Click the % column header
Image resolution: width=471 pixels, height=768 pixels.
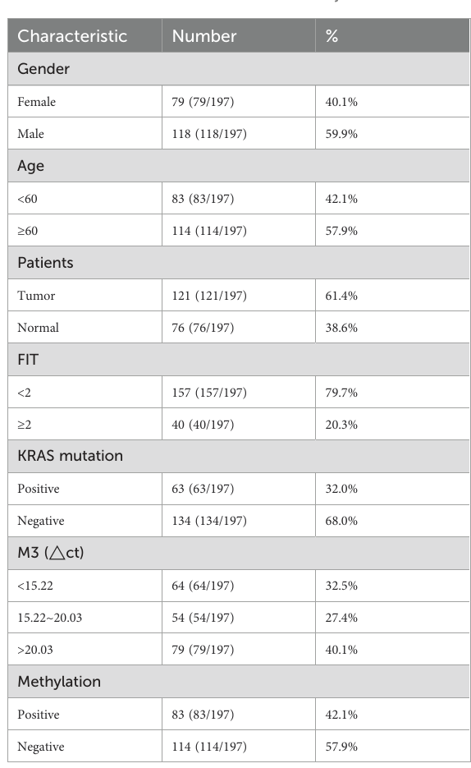332,36
